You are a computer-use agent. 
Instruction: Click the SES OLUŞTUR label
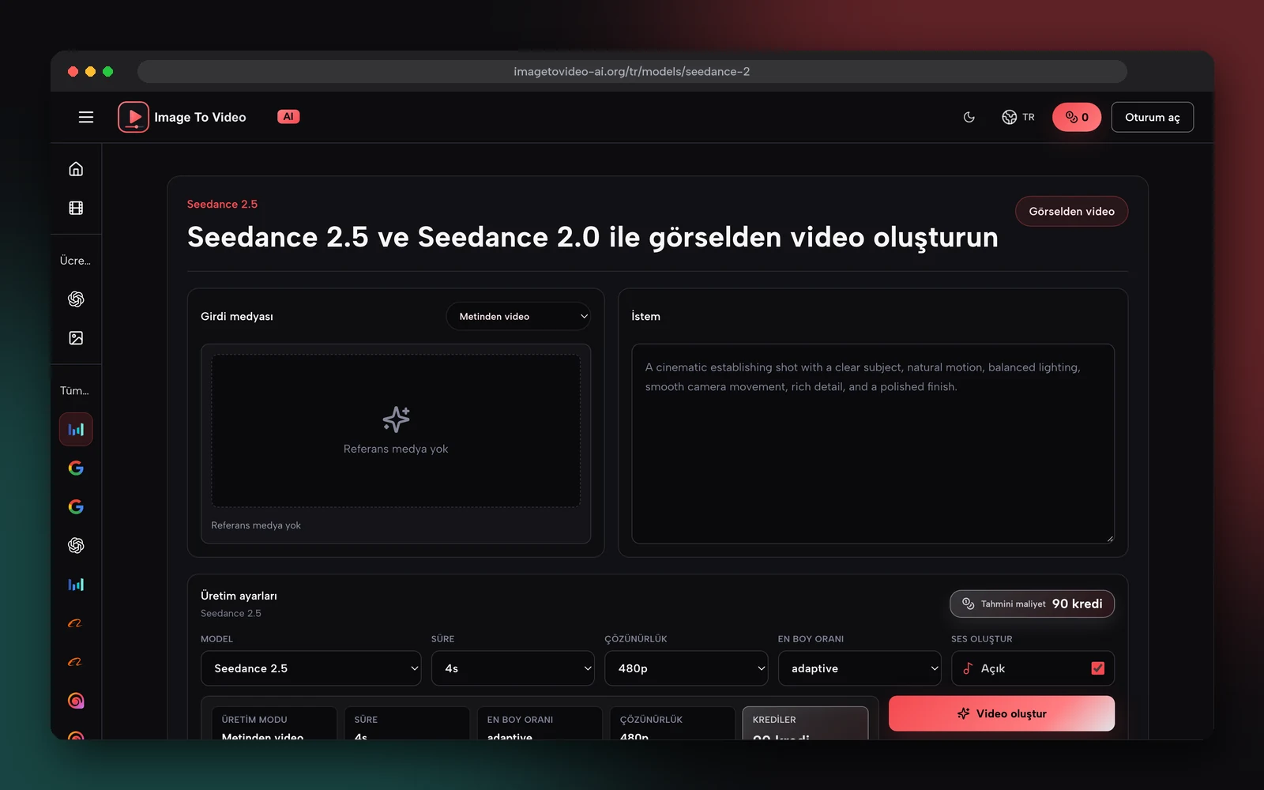[981, 639]
